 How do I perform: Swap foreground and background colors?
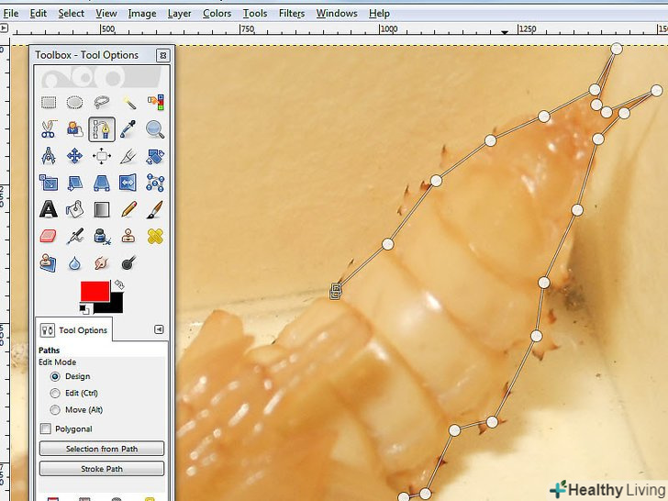[119, 285]
